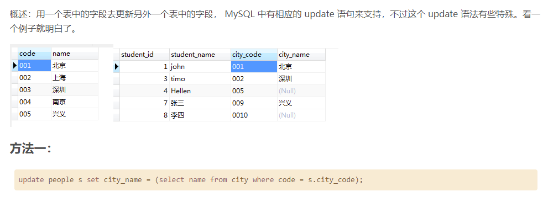This screenshot has height=202, width=548.
Task: Click the 'student_id' column header
Action: (145, 55)
